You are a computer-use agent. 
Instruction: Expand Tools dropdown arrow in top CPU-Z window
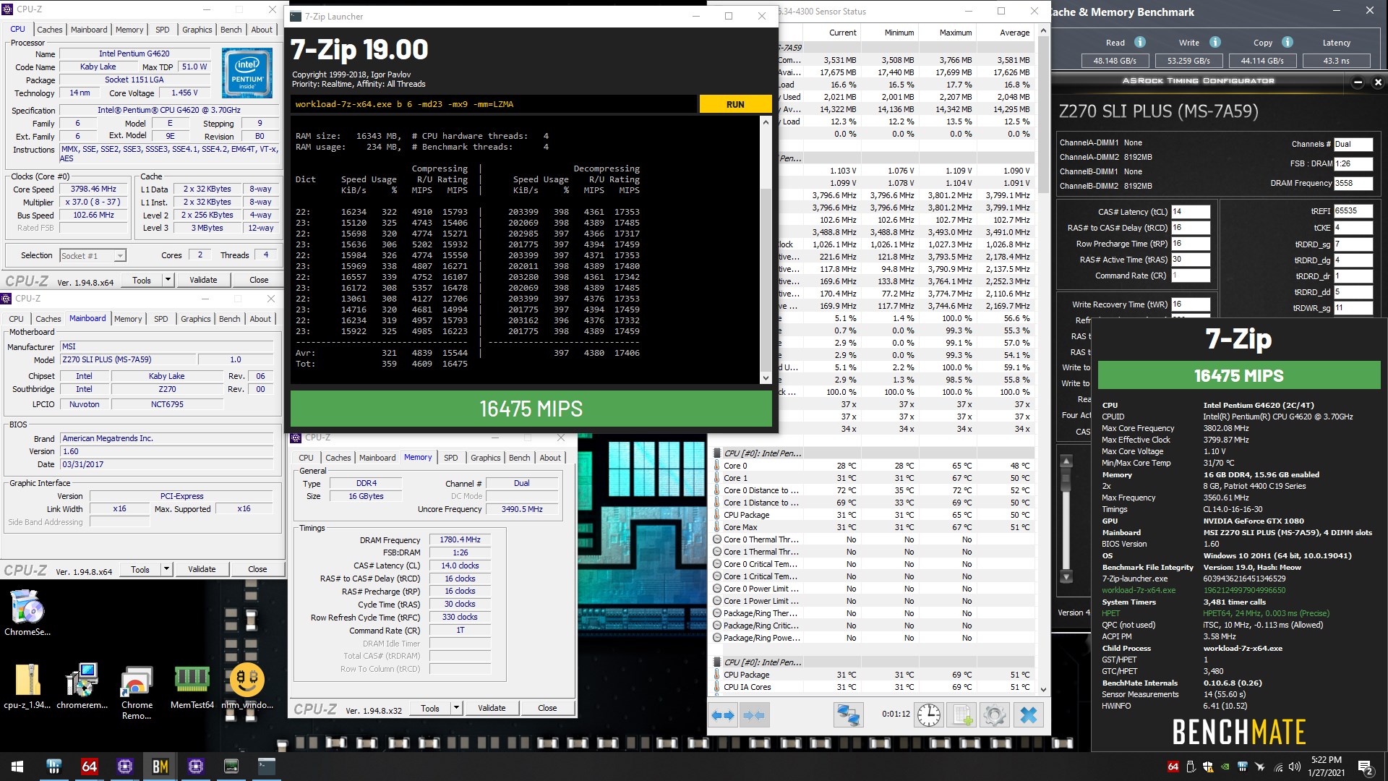point(168,280)
